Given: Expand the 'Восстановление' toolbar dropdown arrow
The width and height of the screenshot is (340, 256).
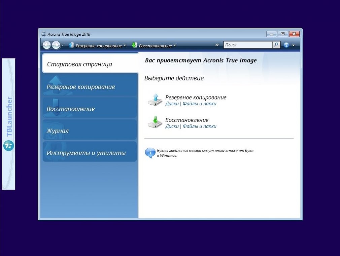Looking at the screenshot, I should pos(175,45).
